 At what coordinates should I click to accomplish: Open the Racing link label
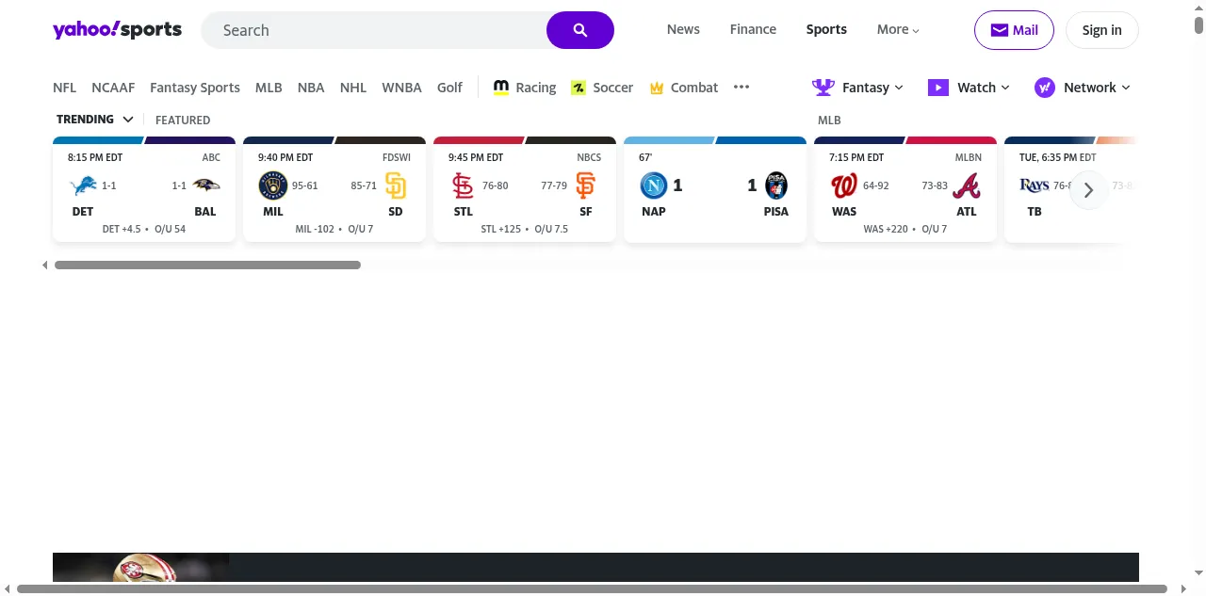(x=536, y=88)
